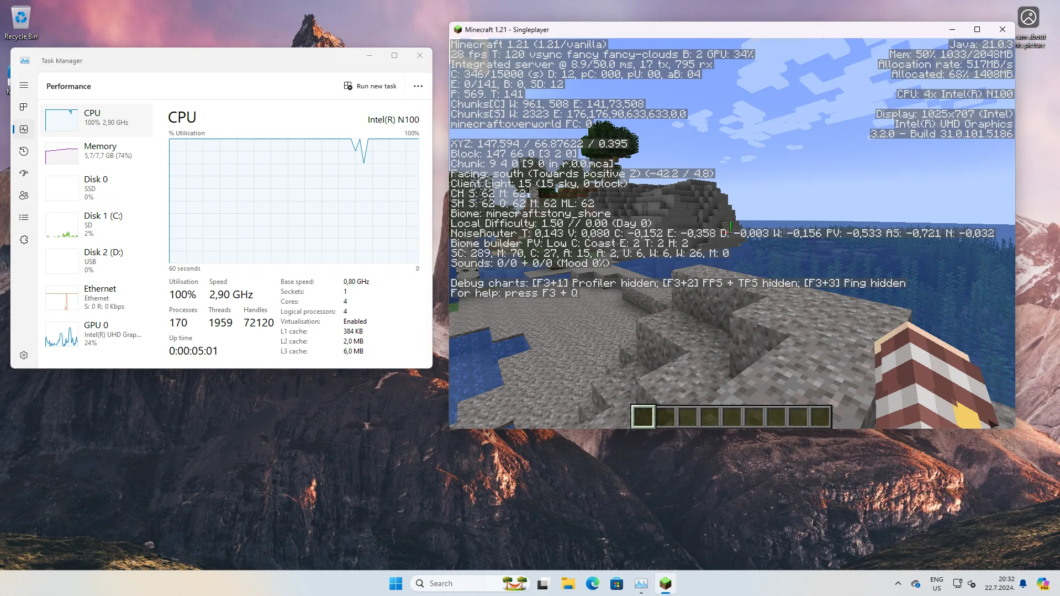Click Run new task button
This screenshot has height=596, width=1060.
click(x=370, y=86)
